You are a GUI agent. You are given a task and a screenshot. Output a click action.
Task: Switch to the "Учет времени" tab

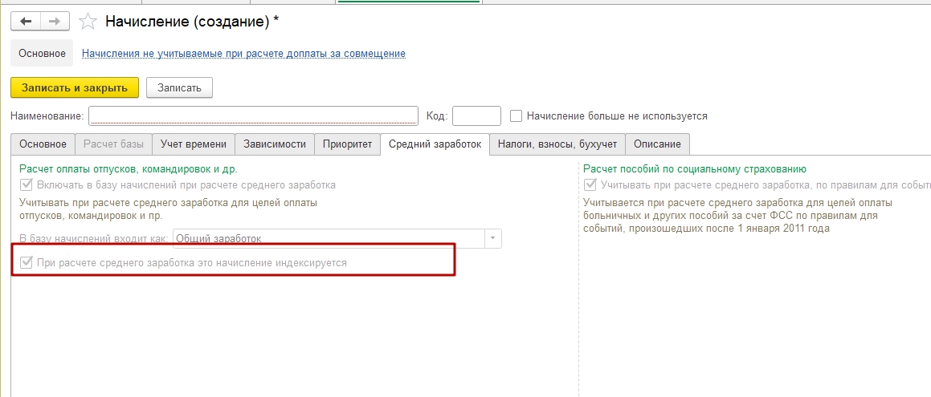(194, 144)
